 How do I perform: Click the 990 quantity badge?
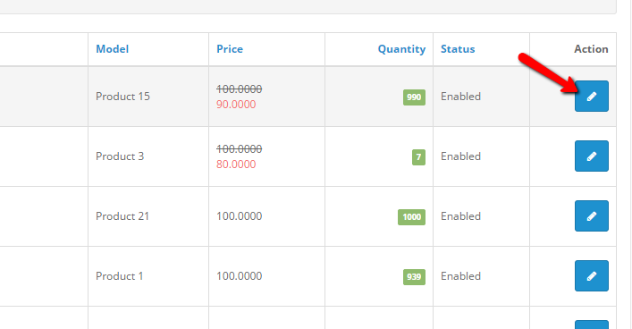[414, 97]
